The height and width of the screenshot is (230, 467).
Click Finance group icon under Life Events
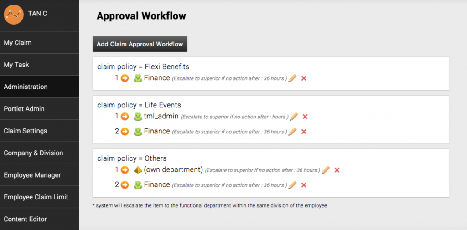click(138, 131)
